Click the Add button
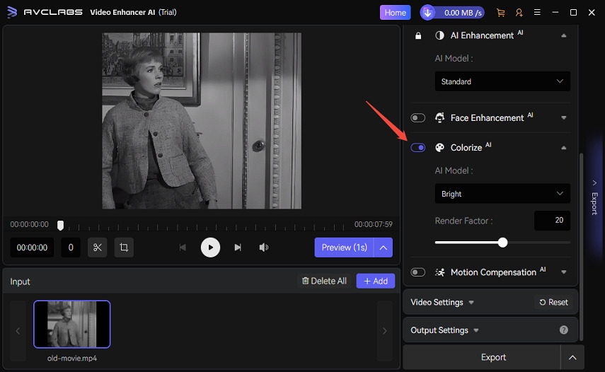605x372 pixels. click(x=376, y=281)
